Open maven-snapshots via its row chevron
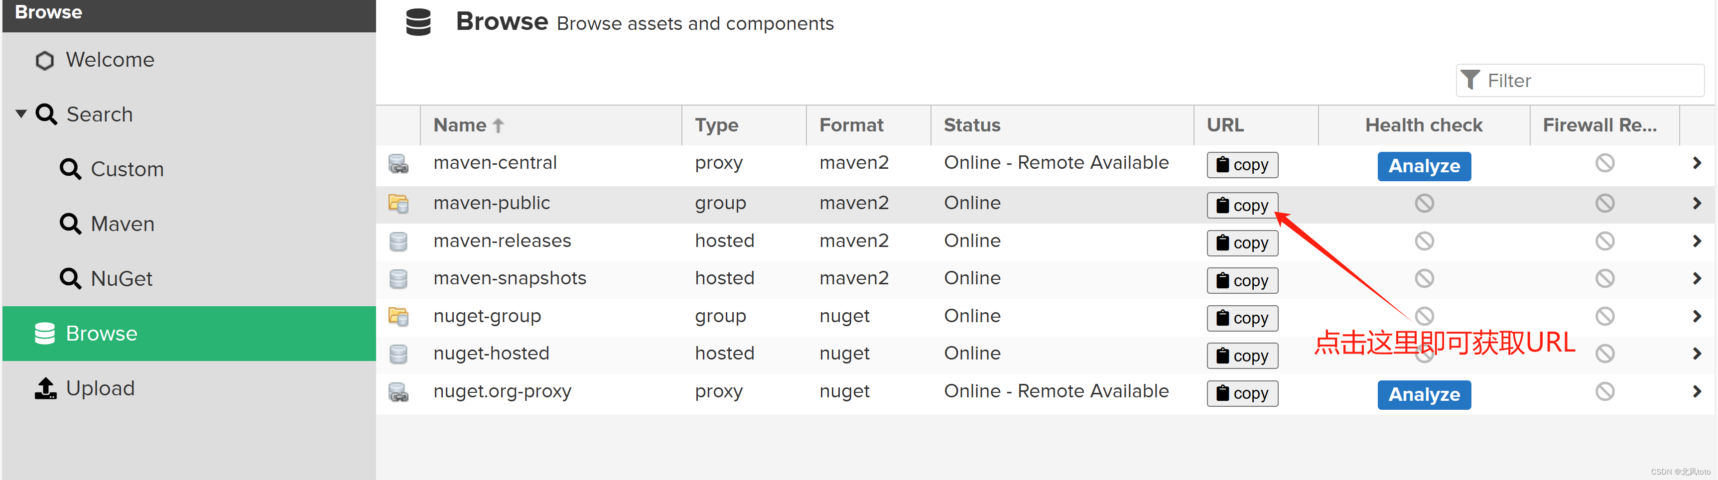1718x480 pixels. click(1697, 279)
